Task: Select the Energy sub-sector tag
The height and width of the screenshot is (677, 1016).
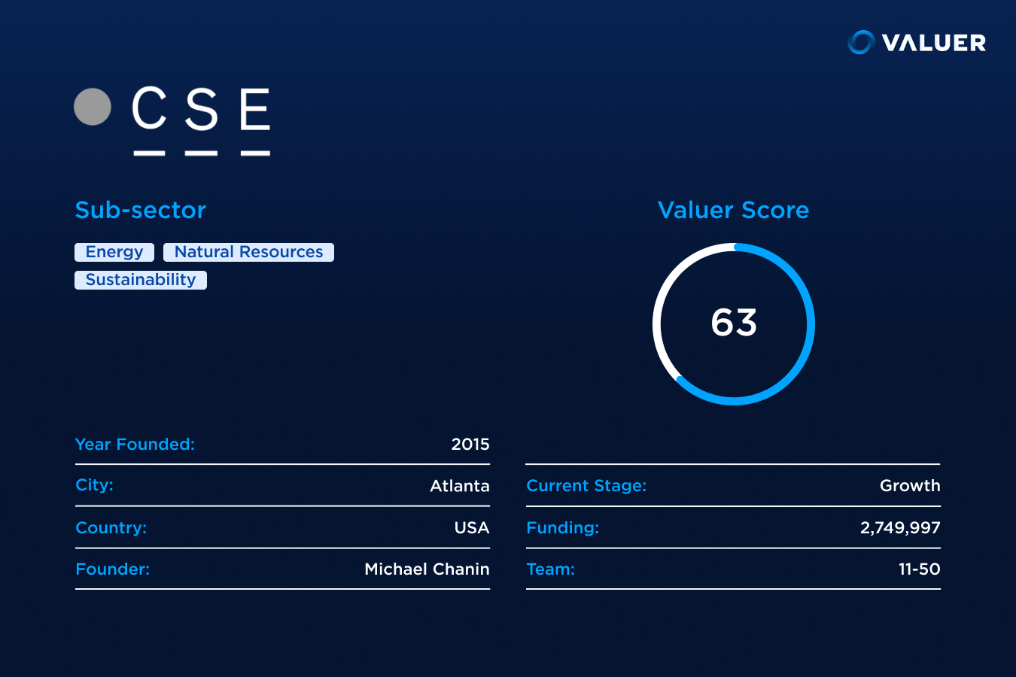Action: tap(114, 252)
